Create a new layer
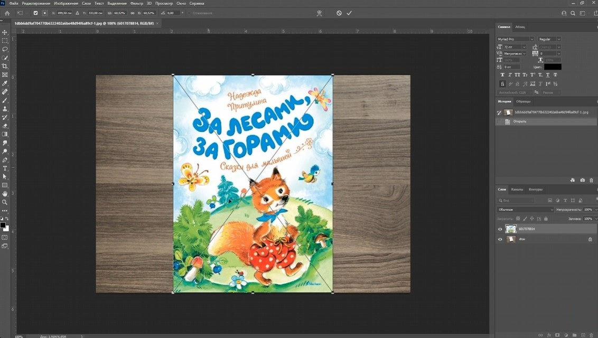Viewport: 598px width, 338px height. pos(583,335)
